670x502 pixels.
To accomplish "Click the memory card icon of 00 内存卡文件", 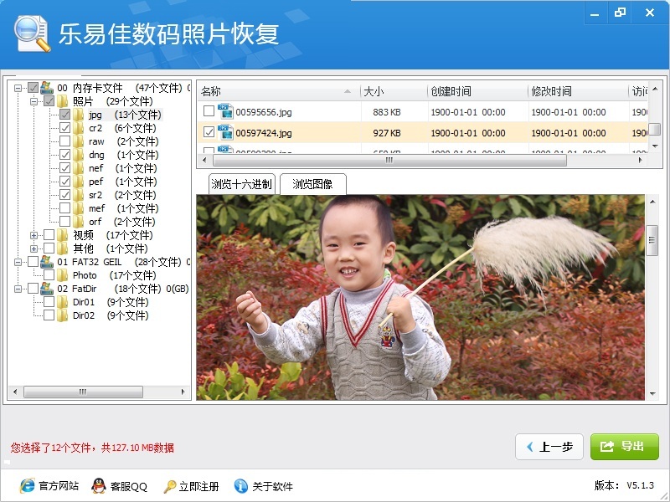I will tap(46, 87).
